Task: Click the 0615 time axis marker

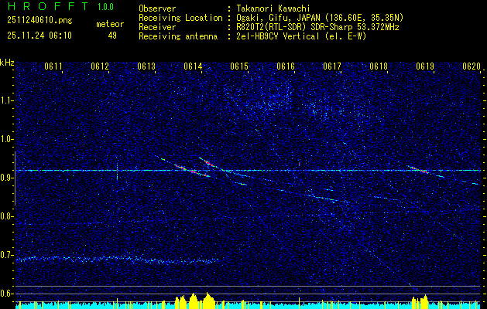Action: pyautogui.click(x=239, y=66)
